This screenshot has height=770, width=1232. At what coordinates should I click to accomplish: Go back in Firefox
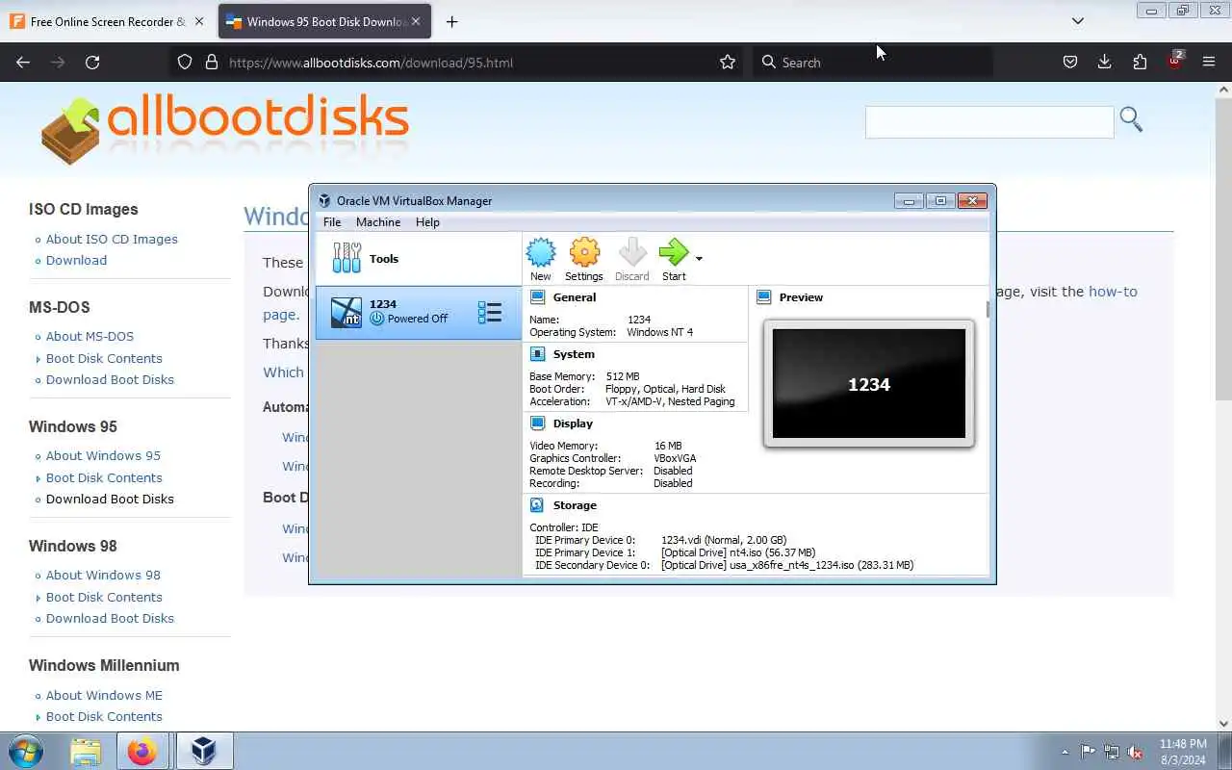pos(23,63)
